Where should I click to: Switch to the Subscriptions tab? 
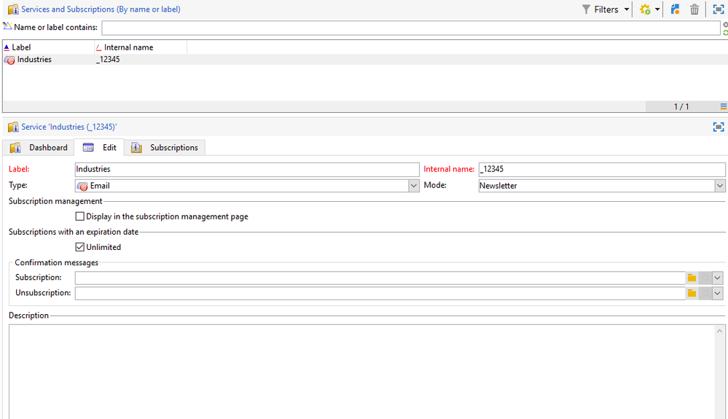click(165, 147)
